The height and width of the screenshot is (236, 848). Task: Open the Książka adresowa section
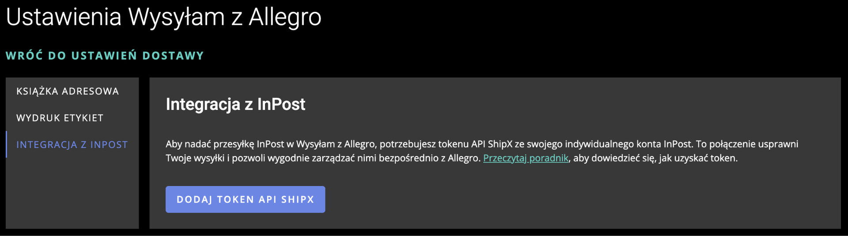68,91
